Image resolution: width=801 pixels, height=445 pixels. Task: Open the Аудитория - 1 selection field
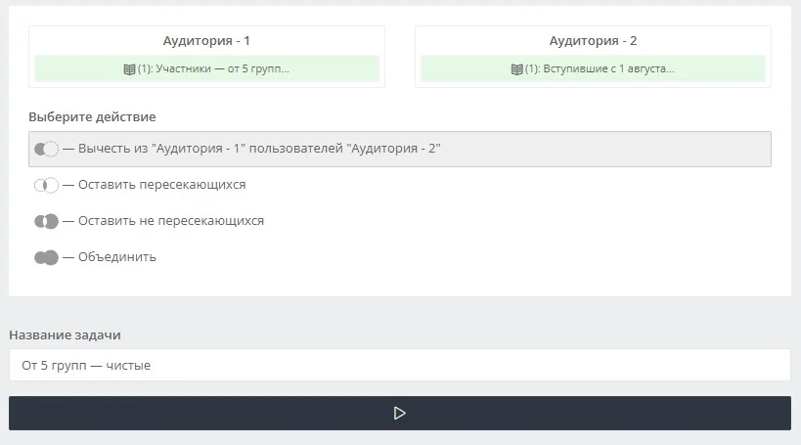[x=206, y=68]
